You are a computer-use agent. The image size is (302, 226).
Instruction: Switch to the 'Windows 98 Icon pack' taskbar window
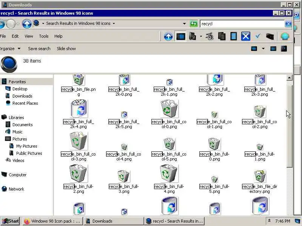click(52, 221)
